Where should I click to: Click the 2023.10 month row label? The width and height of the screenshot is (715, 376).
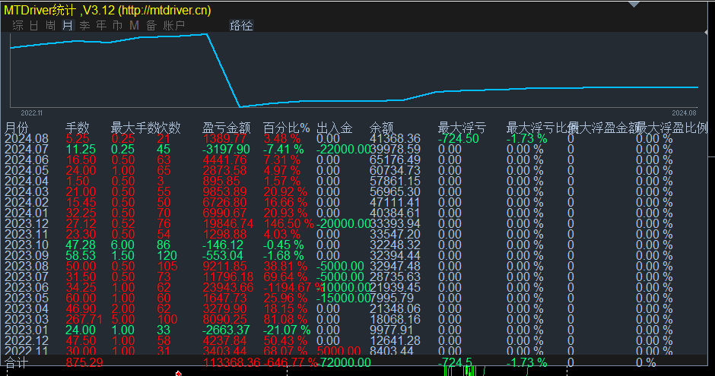pos(27,245)
